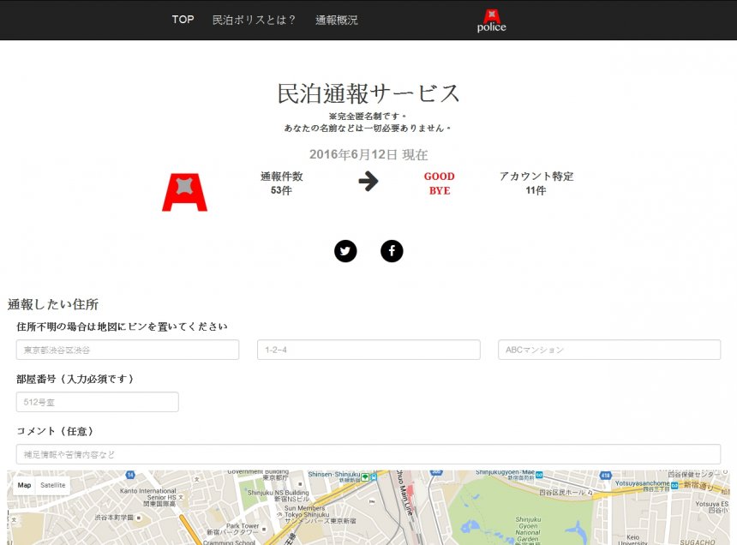Click the large red A logo
Image resolution: width=737 pixels, height=545 pixels.
pos(184,192)
